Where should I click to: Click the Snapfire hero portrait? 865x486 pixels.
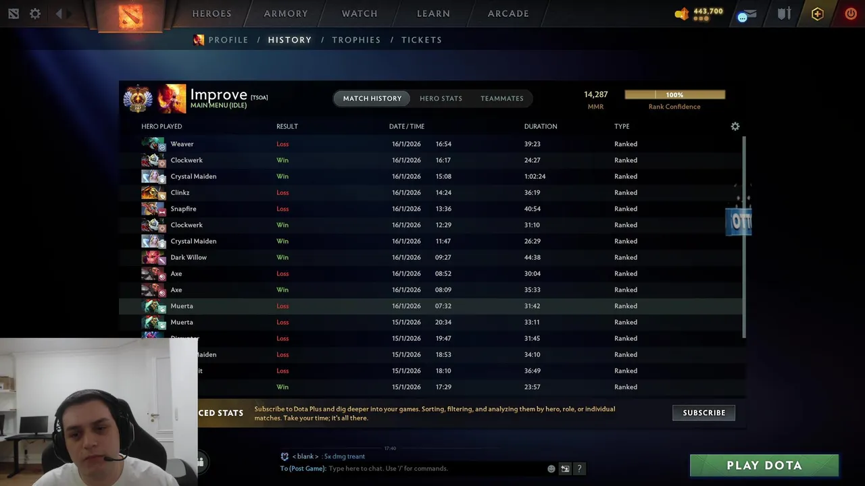click(x=153, y=209)
